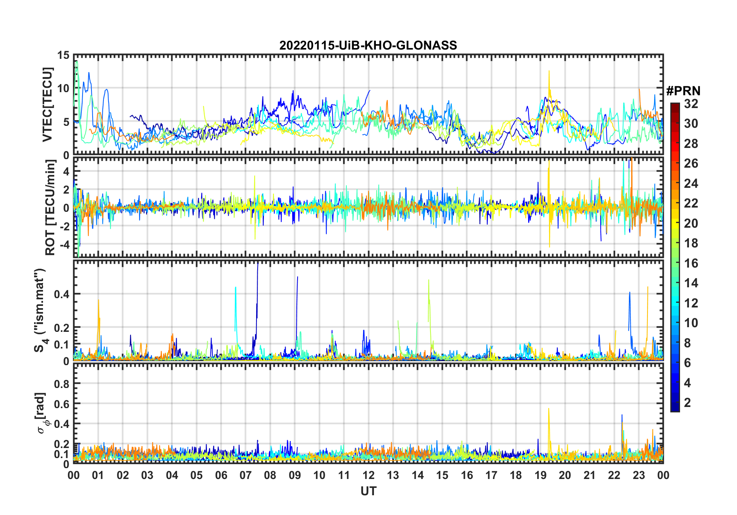
Task: Select VTEC y-axis tick label 5
Action: [x=67, y=122]
